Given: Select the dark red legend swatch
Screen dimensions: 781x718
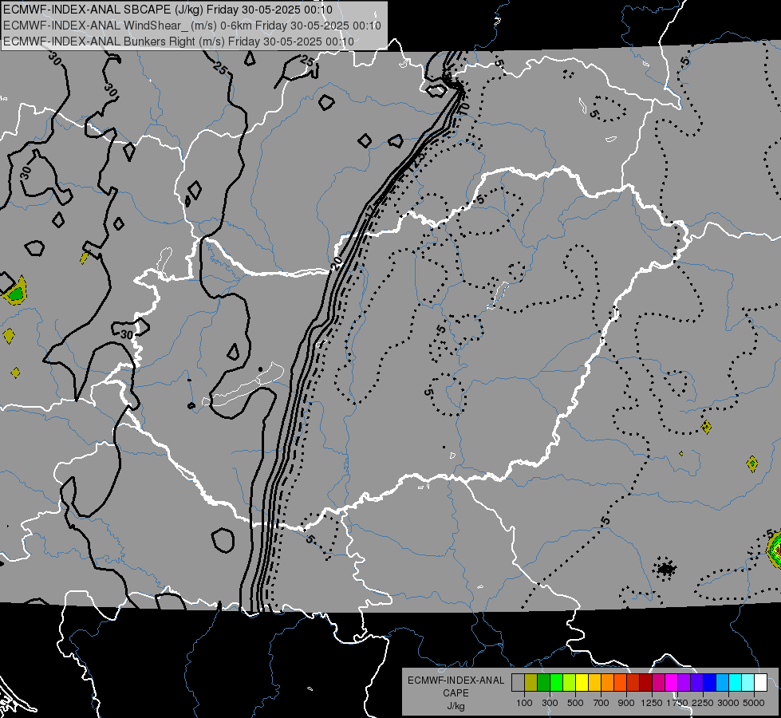Looking at the screenshot, I should (645, 682).
